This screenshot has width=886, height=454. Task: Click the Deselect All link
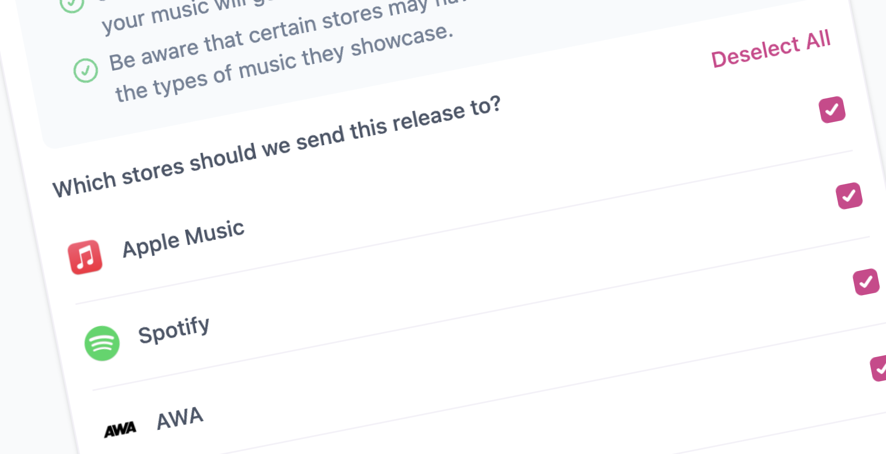(771, 49)
